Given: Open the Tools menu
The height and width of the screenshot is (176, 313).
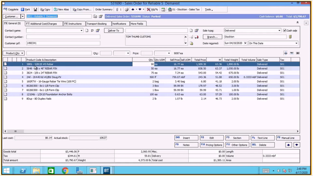Looking at the screenshot, I should point(209,9).
